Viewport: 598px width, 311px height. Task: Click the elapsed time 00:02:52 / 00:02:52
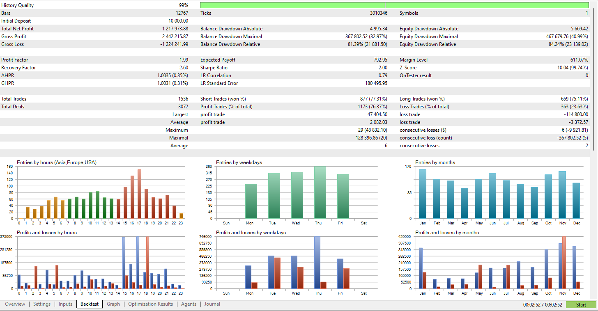[543, 305]
